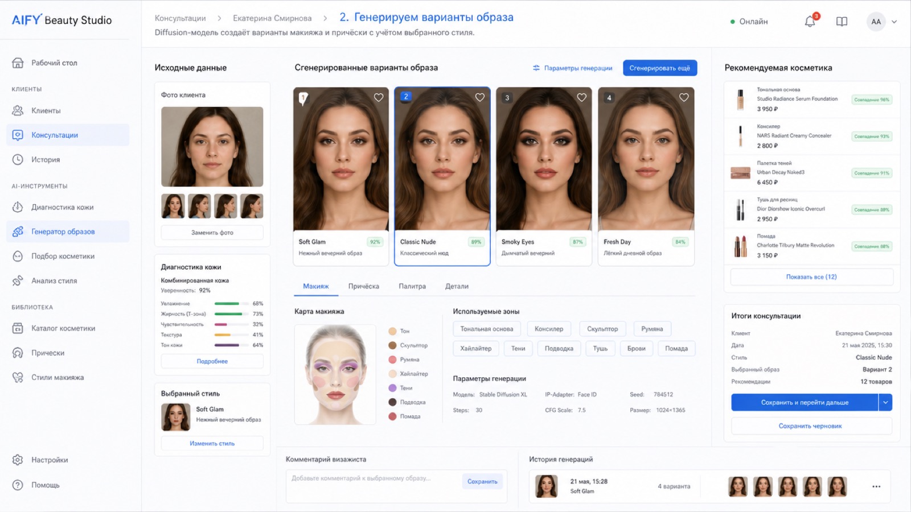Screen dimensions: 911x512
Task: Open the AA user account menu chevron
Action: pyautogui.click(x=894, y=22)
